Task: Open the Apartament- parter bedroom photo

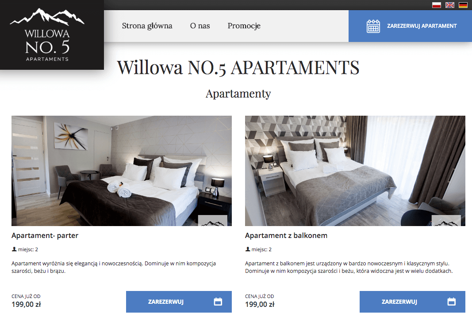Action: tap(122, 171)
